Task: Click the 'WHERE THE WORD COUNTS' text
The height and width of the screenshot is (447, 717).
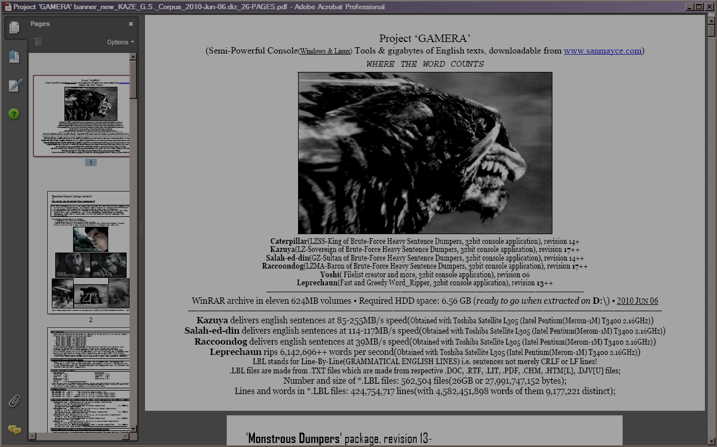Action: [x=425, y=64]
